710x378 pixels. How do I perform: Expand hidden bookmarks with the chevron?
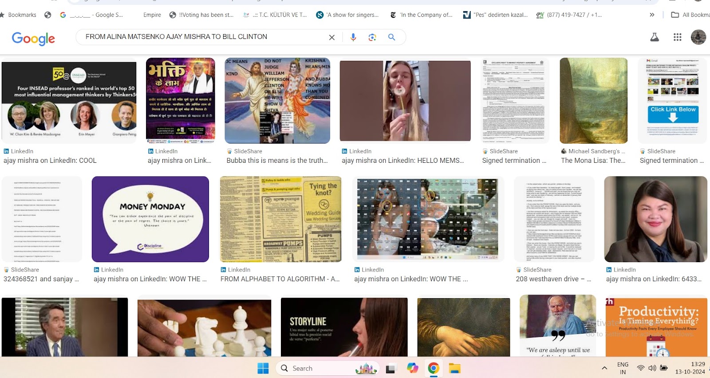point(652,15)
